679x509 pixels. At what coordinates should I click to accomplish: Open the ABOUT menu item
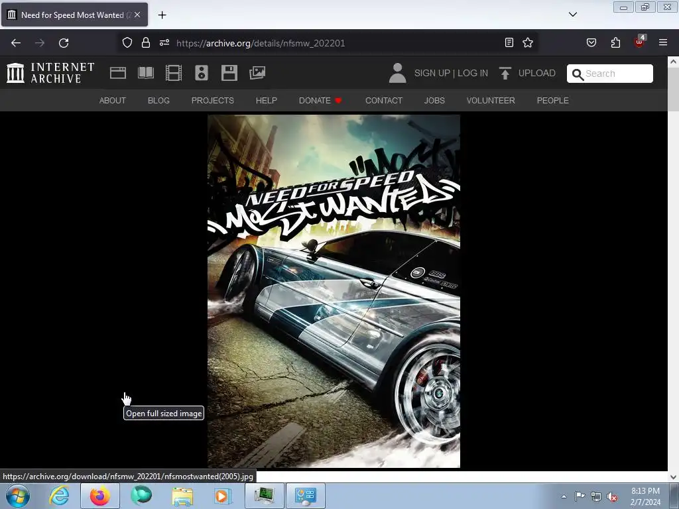[113, 101]
